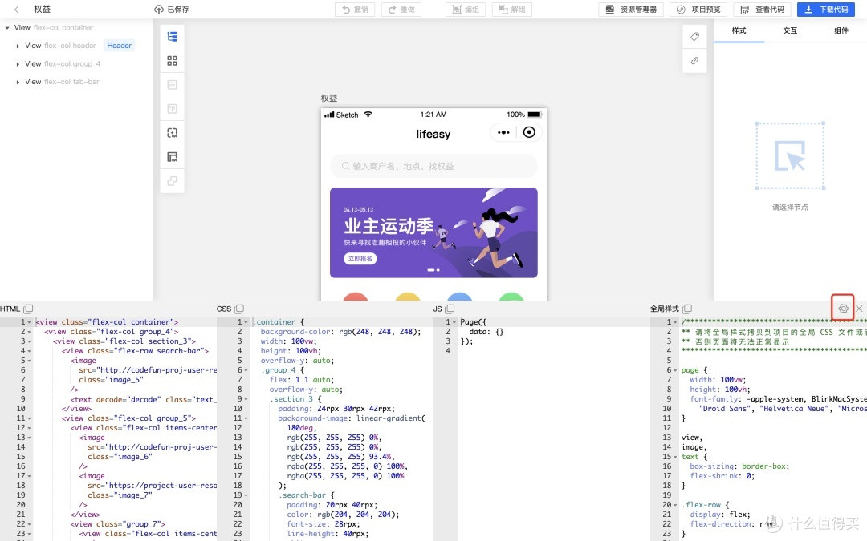Click HTML line class="image_5"
The image size is (867, 541).
tap(111, 380)
